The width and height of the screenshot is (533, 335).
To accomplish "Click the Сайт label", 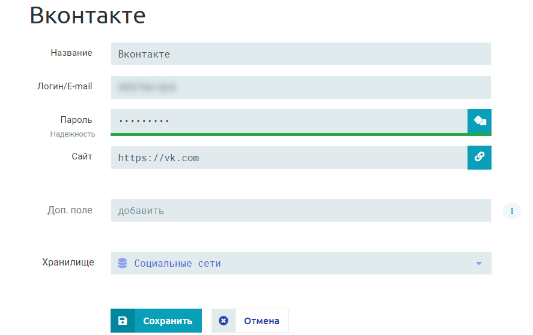I will click(x=82, y=156).
